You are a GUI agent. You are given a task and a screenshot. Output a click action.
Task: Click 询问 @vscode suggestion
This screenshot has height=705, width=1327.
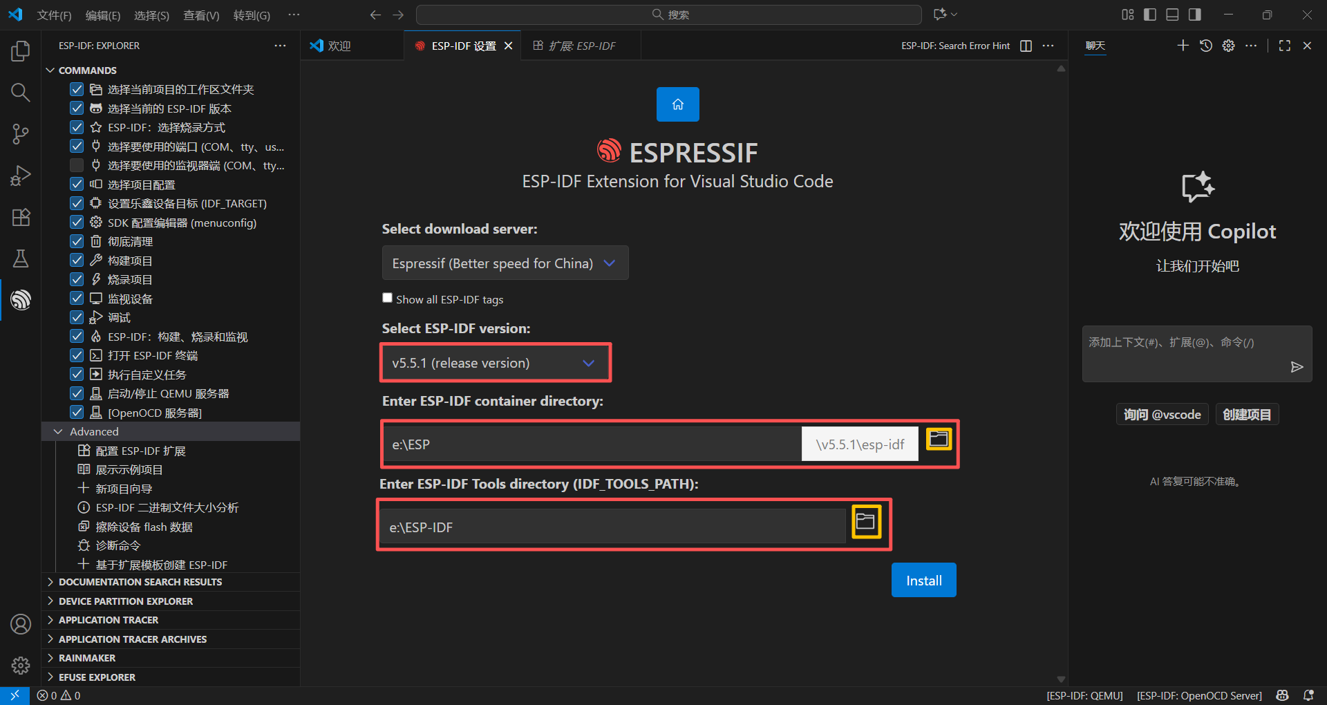pyautogui.click(x=1162, y=415)
